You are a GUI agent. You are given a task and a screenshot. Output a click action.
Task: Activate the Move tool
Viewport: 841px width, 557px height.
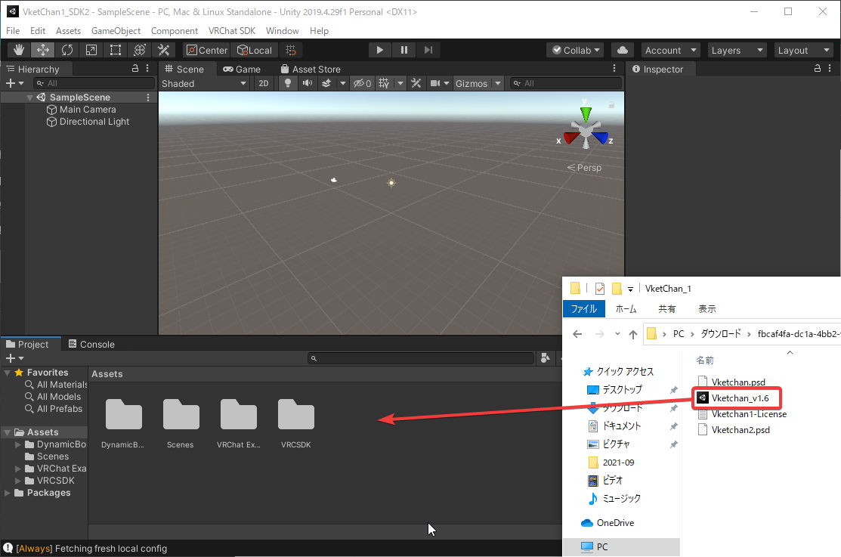click(x=42, y=49)
